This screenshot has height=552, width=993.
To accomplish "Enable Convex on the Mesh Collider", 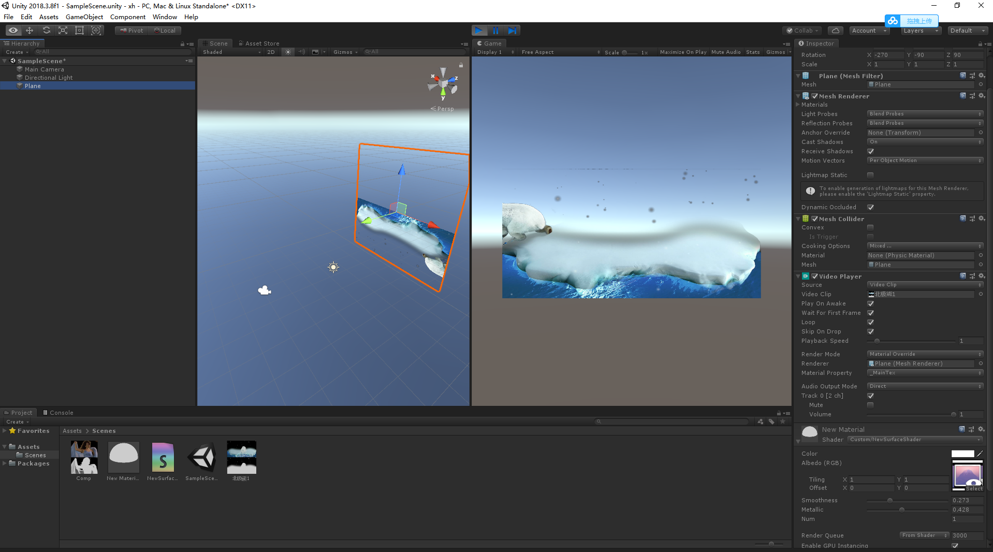I will pyautogui.click(x=870, y=227).
